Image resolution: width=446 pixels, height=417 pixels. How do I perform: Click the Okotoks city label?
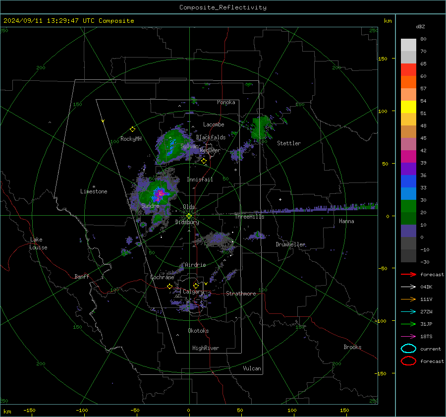tap(198, 330)
